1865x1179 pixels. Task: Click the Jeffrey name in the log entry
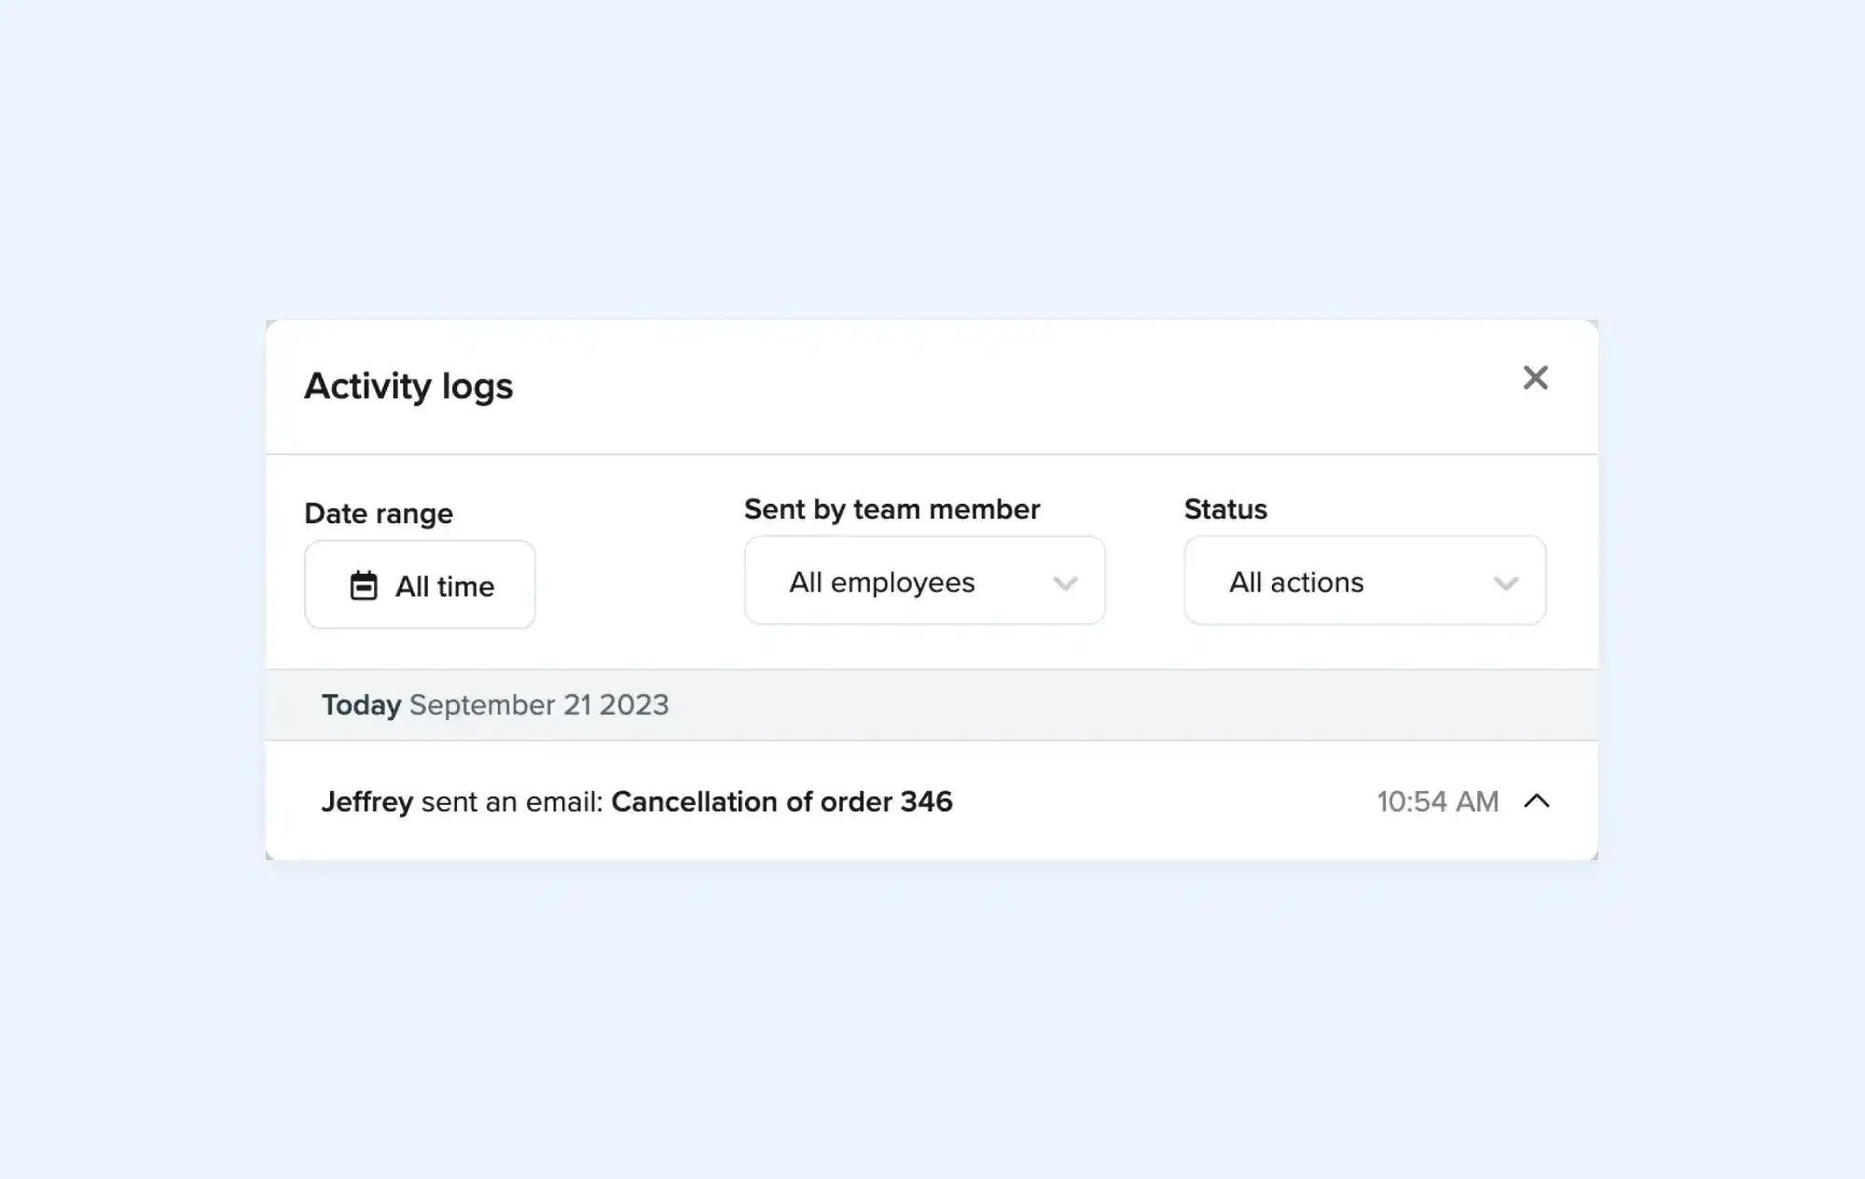click(x=367, y=801)
